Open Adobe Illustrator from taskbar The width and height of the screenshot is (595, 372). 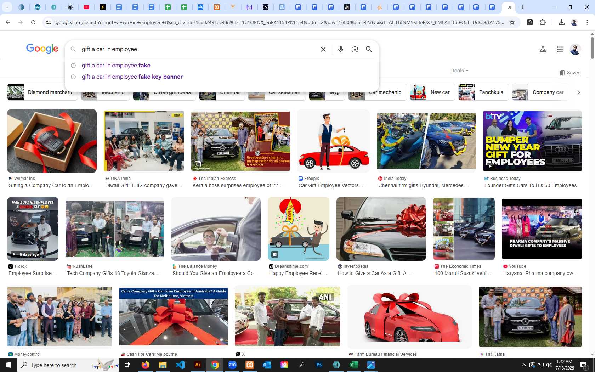[x=198, y=365]
